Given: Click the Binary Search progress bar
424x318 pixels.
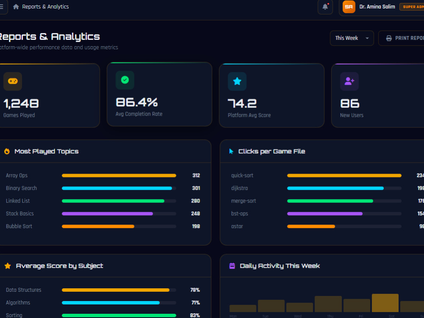Looking at the screenshot, I should coord(119,188).
